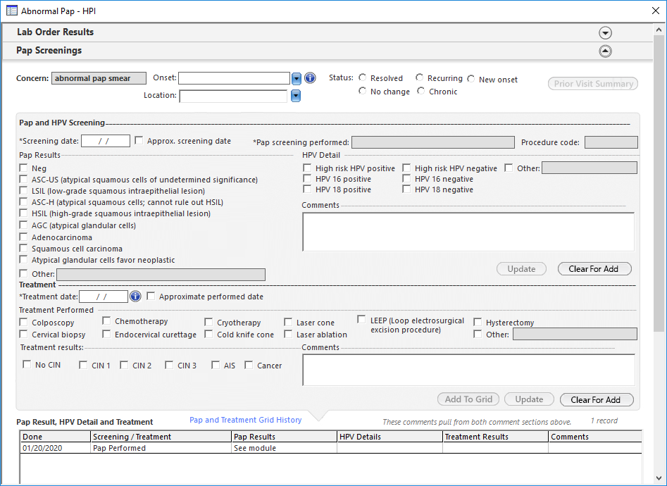Choose the New onset status
Image resolution: width=667 pixels, height=486 pixels.
(x=471, y=79)
